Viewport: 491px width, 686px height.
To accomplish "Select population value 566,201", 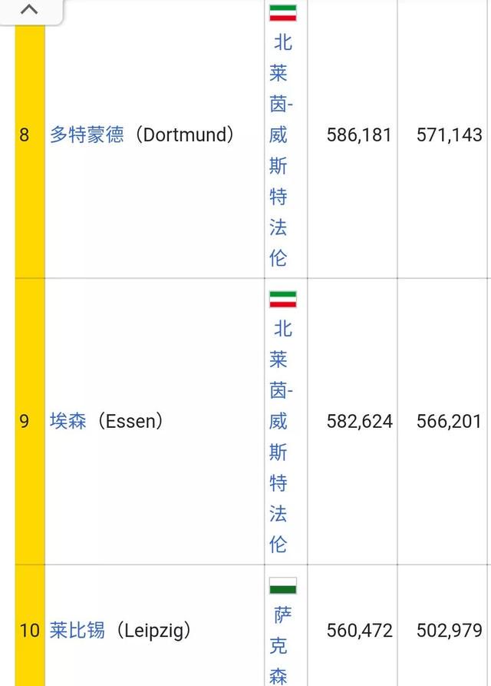I will click(449, 421).
